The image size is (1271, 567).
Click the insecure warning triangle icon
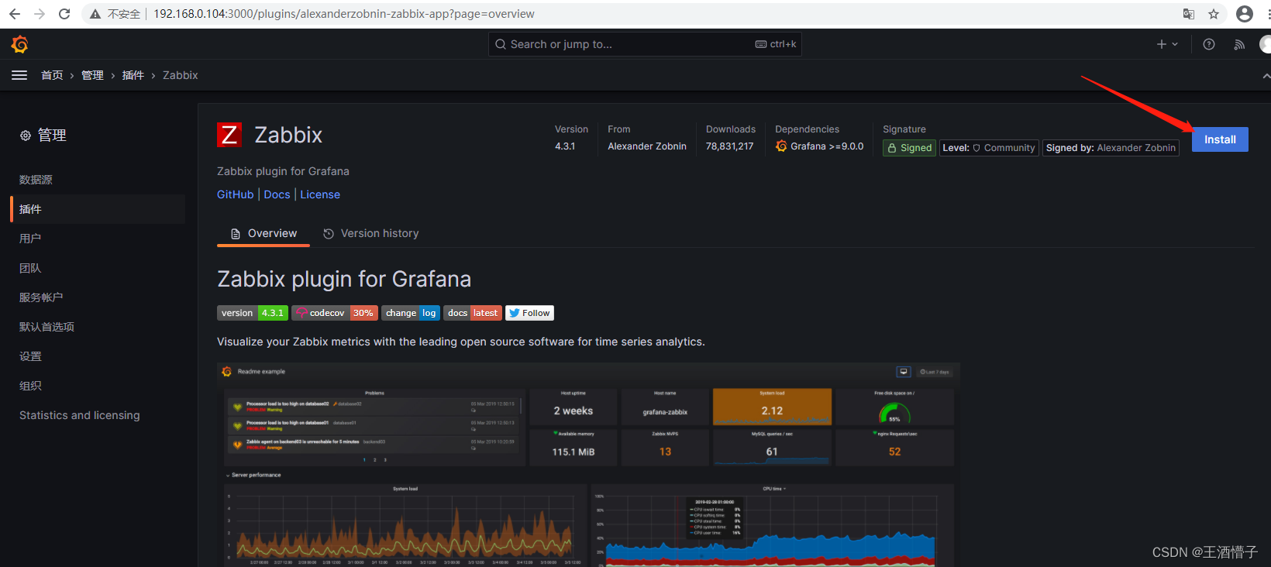click(95, 14)
